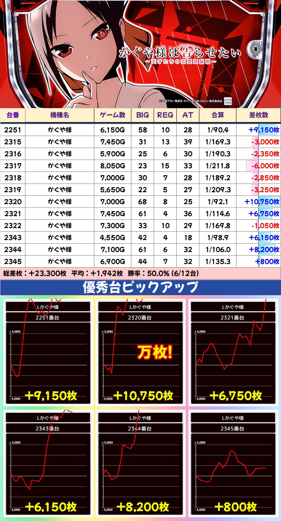Click the 台番 column header
Screen dimensions: 281x521
click(x=13, y=115)
